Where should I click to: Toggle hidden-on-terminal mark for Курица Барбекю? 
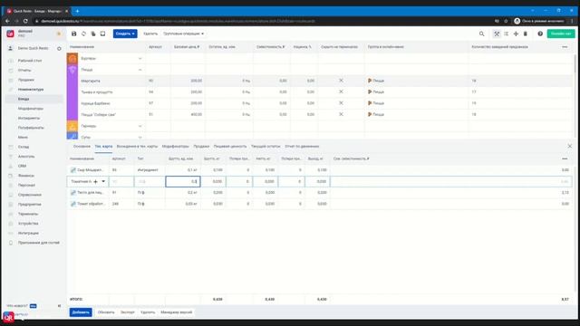(x=341, y=103)
